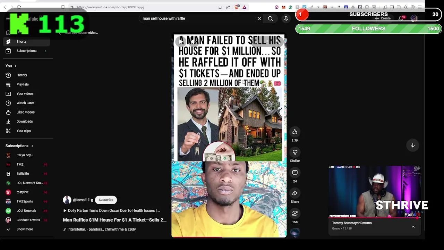Open @ismail-1-g channel avatar

pyautogui.click(x=67, y=200)
